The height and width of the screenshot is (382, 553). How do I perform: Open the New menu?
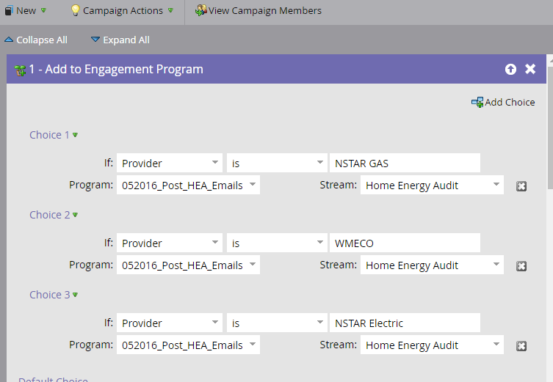(26, 11)
